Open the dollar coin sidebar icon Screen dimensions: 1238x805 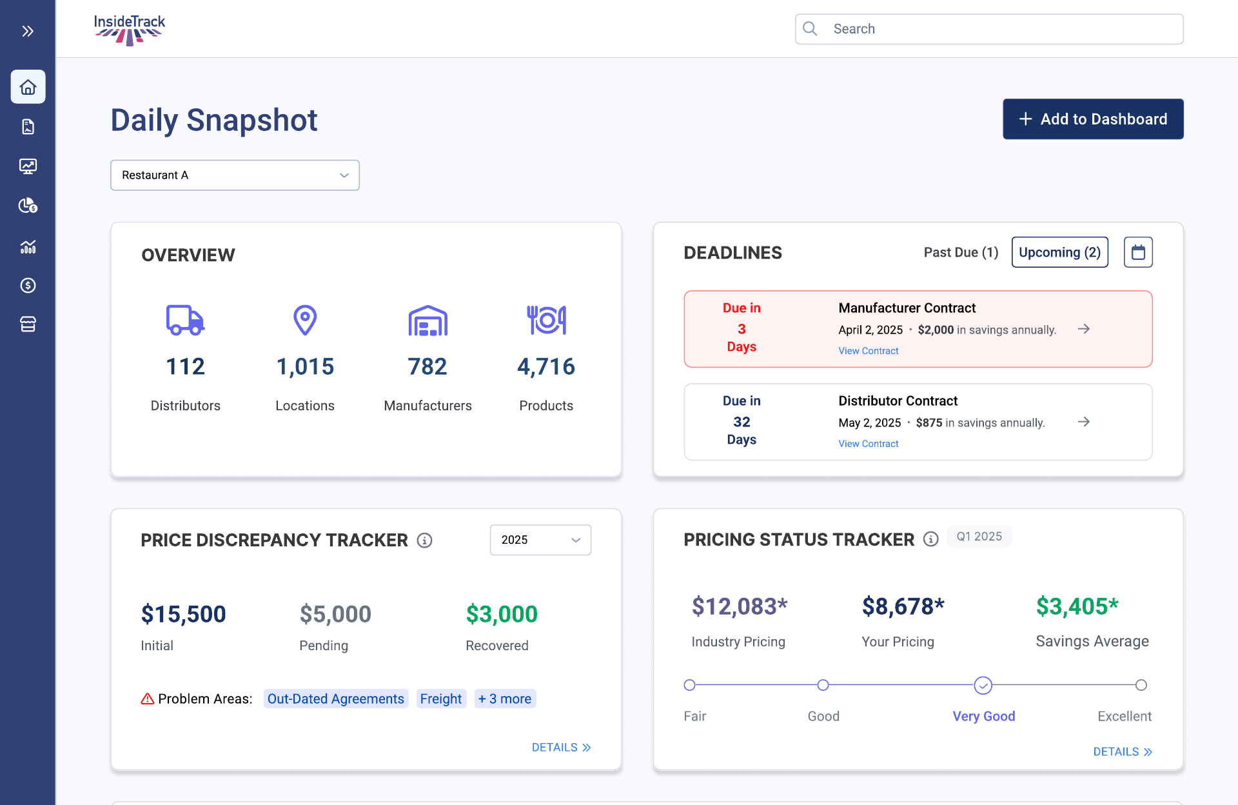28,285
